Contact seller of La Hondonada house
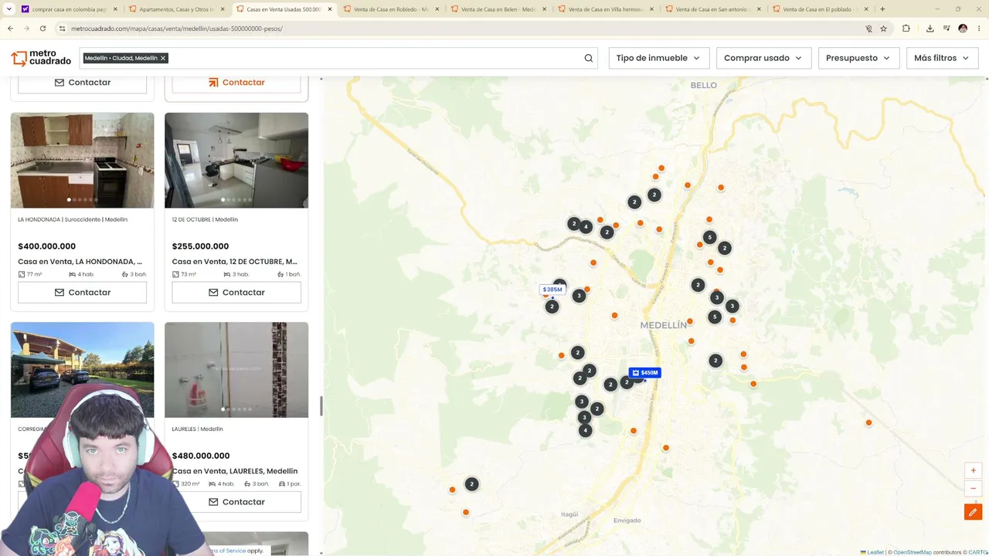The width and height of the screenshot is (989, 556). point(82,293)
